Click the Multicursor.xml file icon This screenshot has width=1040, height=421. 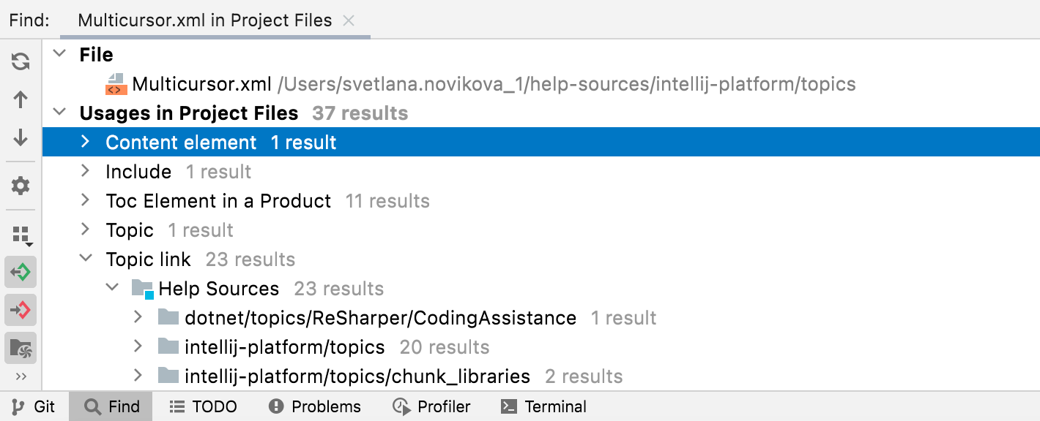(116, 84)
